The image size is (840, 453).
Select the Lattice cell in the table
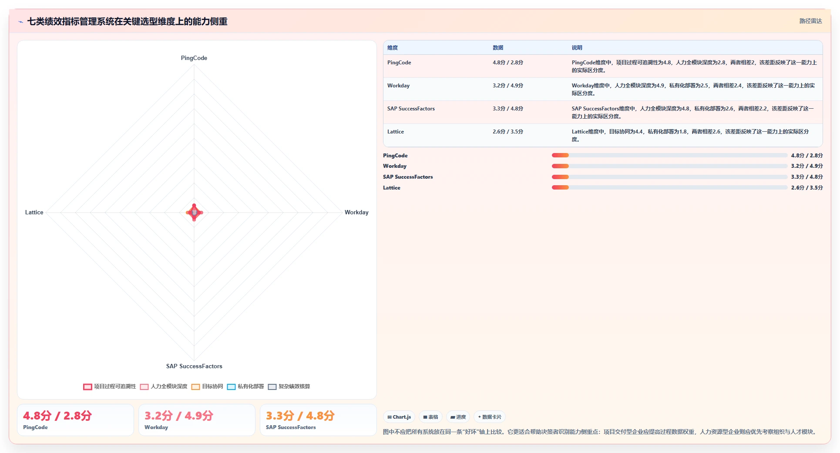396,132
